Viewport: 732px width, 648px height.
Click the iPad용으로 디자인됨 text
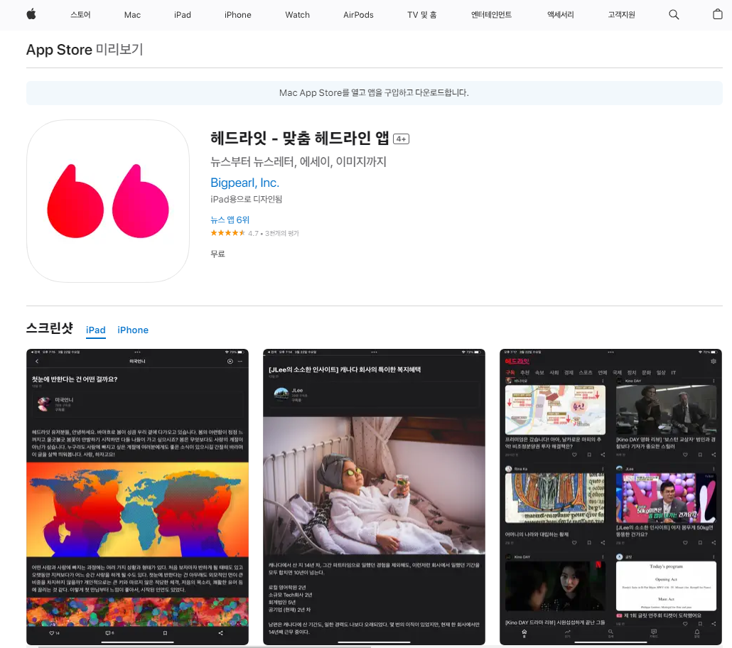tap(246, 200)
